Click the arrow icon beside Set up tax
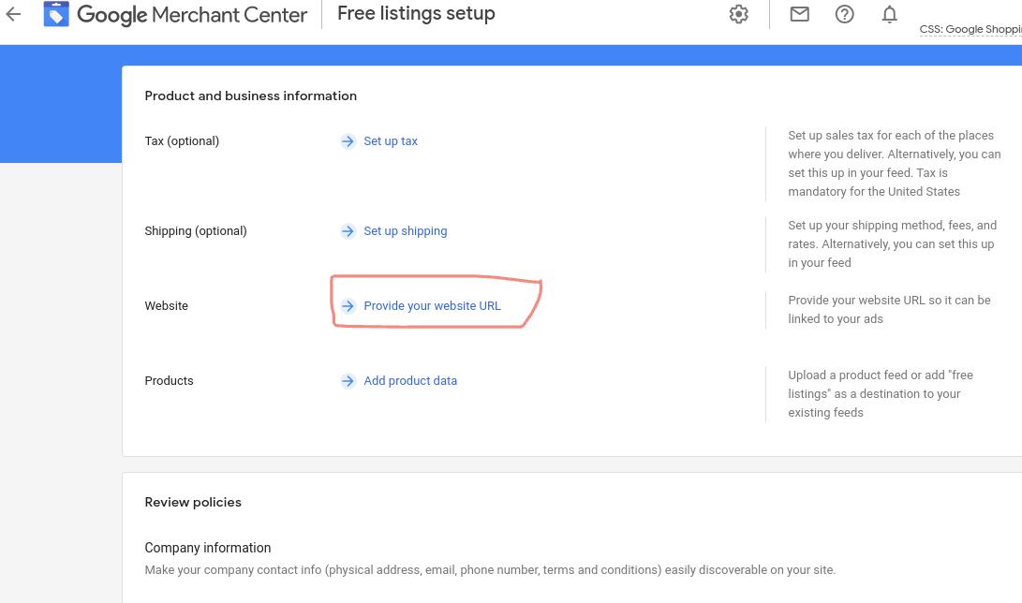The width and height of the screenshot is (1022, 603). [x=348, y=141]
